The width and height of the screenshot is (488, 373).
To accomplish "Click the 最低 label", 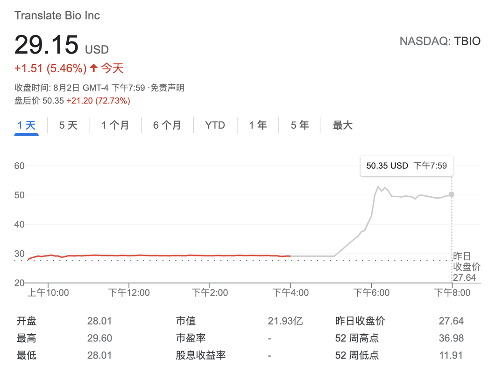I will pyautogui.click(x=27, y=355).
